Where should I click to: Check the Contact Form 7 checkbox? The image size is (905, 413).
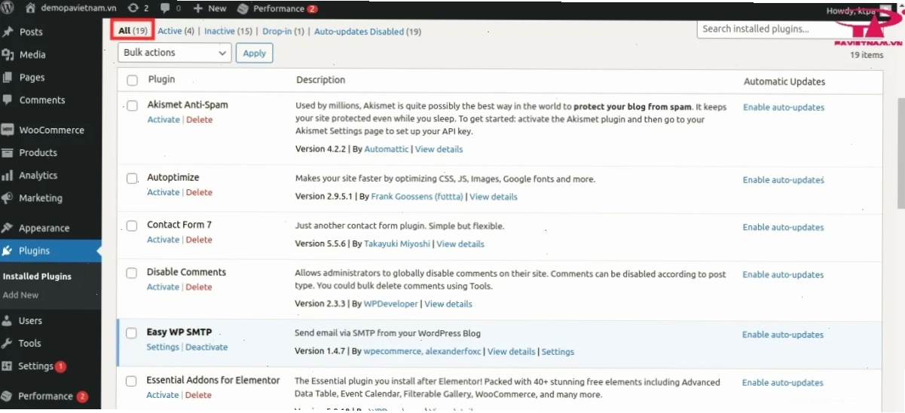(132, 225)
